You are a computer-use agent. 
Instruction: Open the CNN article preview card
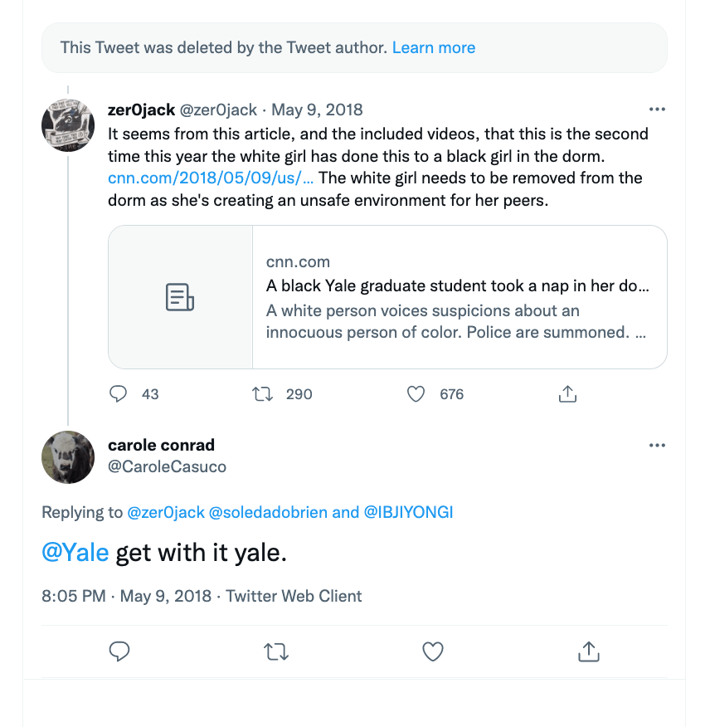[x=387, y=297]
